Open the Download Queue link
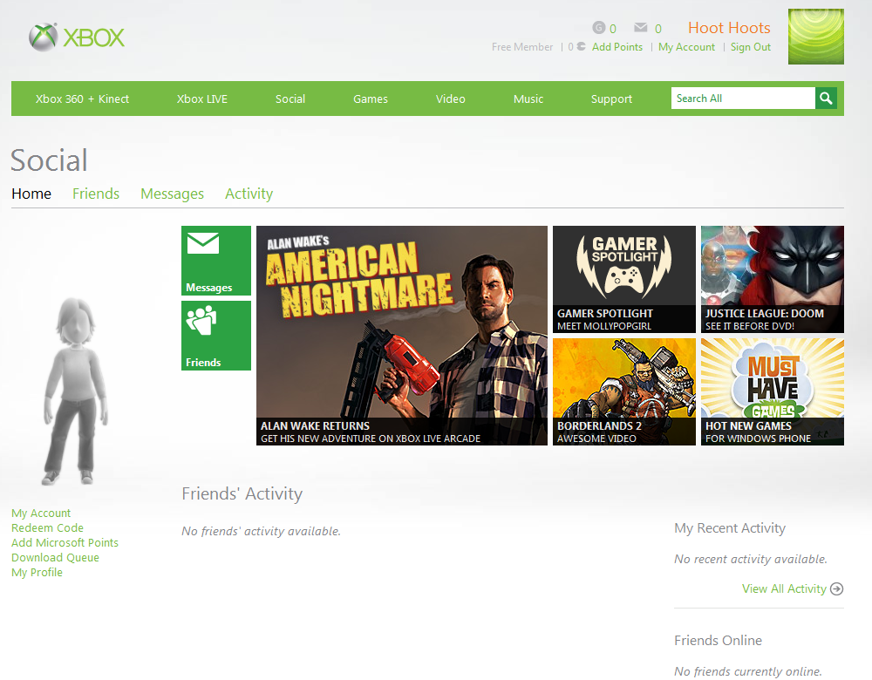Viewport: 872px width, 680px height. (x=55, y=558)
